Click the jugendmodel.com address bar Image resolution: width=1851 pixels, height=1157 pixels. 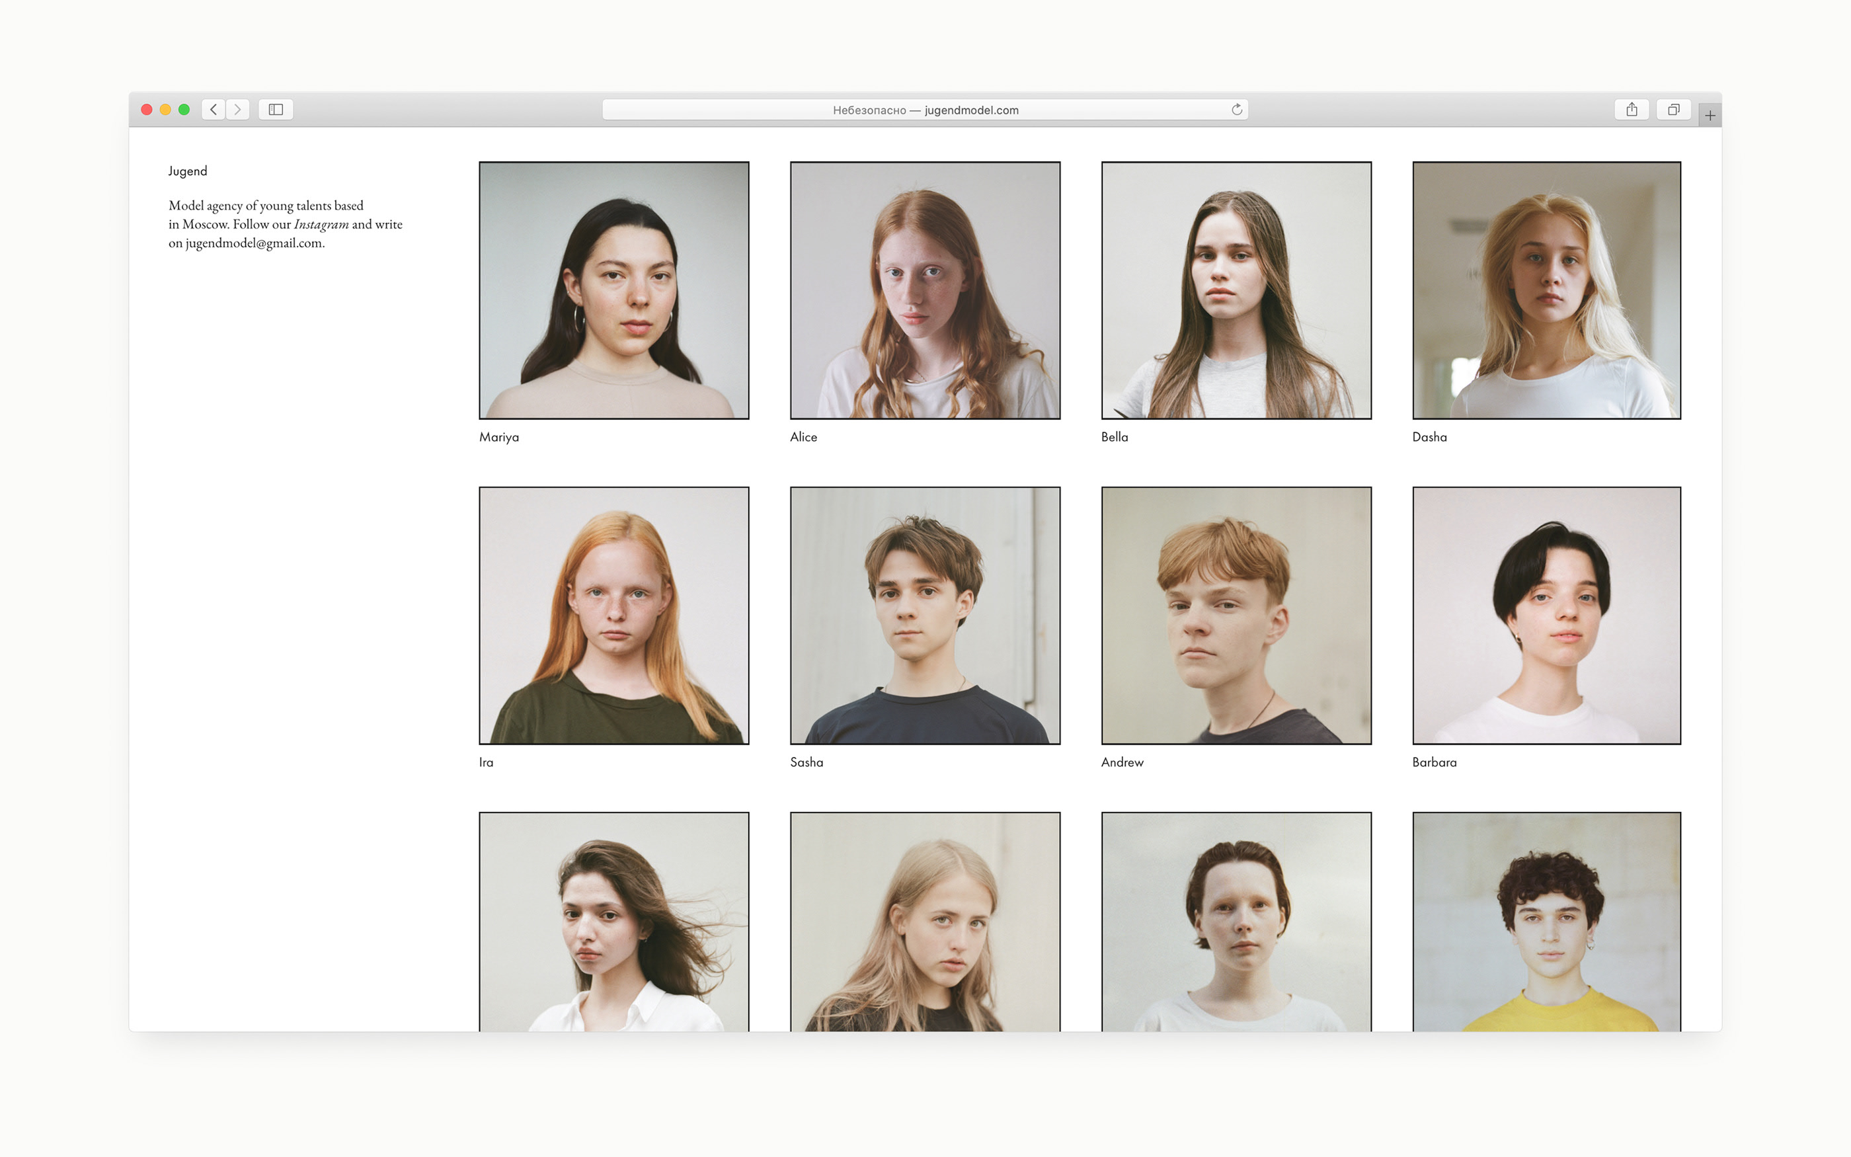(924, 110)
